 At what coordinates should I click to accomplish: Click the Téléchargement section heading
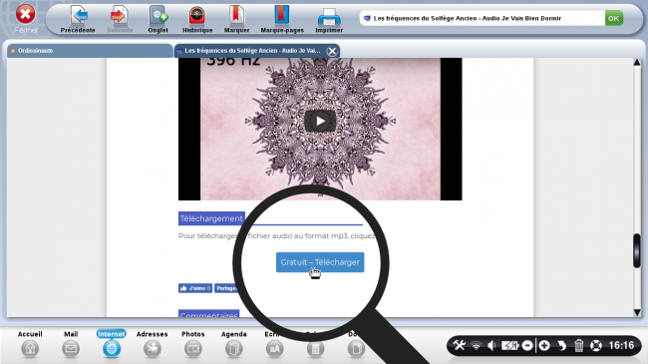point(211,218)
